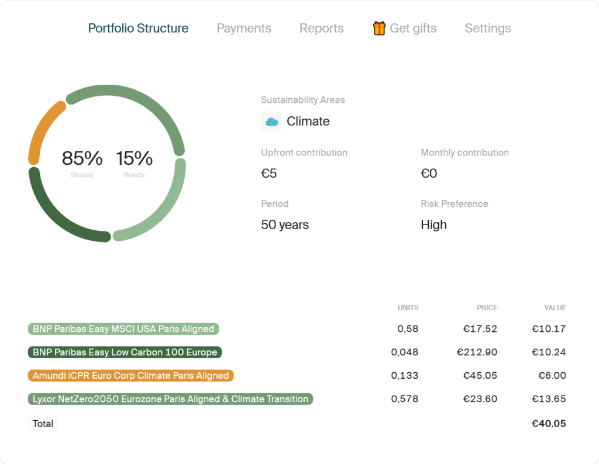Go to the Reports tab
This screenshot has height=464, width=599.
pos(321,28)
